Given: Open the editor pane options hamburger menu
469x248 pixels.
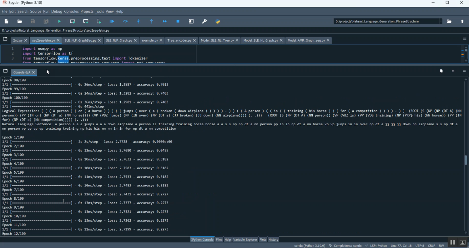Looking at the screenshot, I should [464, 39].
